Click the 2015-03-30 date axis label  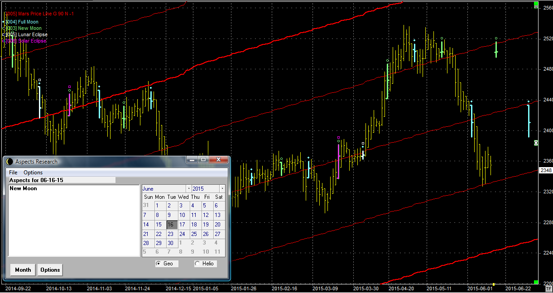365,288
